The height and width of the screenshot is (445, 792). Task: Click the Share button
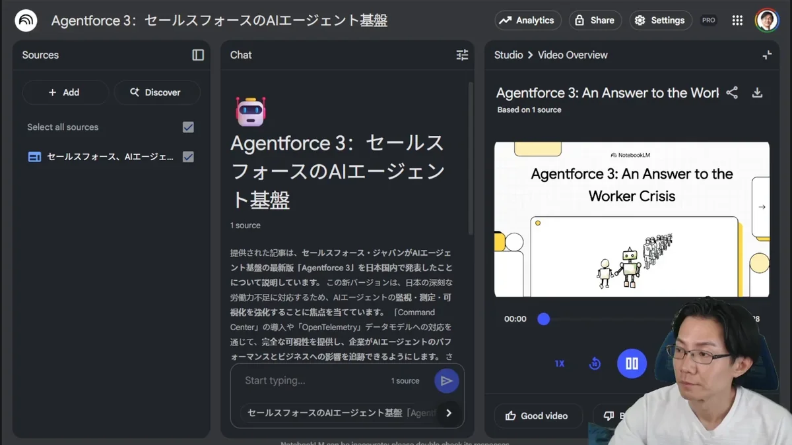pos(595,20)
